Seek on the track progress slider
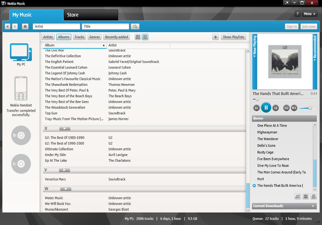Screen dimensions: 322x225 tap(285, 99)
